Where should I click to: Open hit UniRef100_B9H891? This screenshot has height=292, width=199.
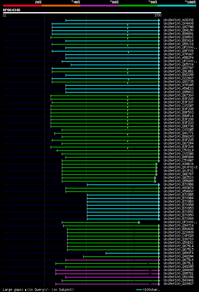pos(178,34)
